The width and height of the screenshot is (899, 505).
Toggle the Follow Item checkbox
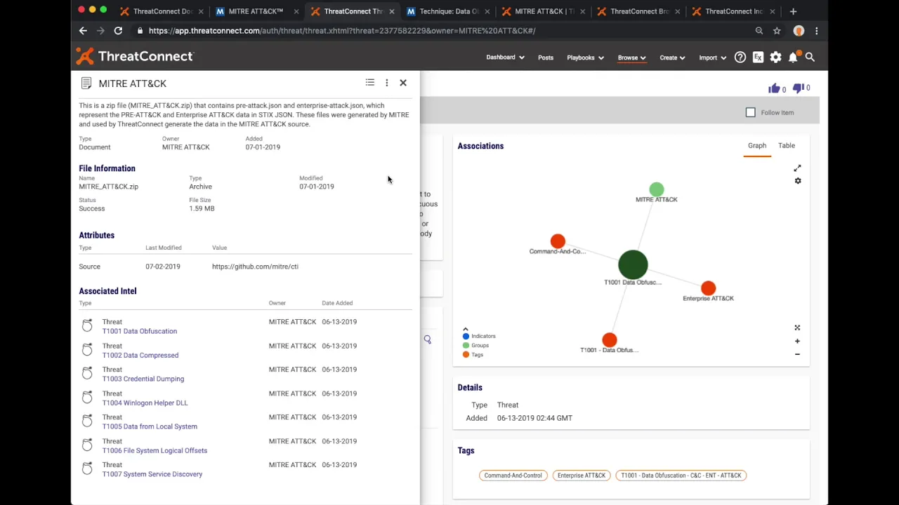click(x=750, y=112)
